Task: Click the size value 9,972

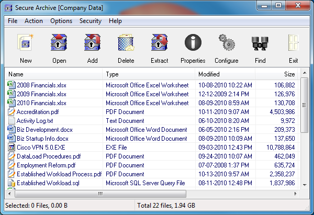Action: click(x=287, y=121)
